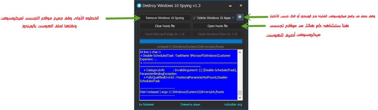
Task: Open the 'by Nummer' link
Action: (x=146, y=104)
